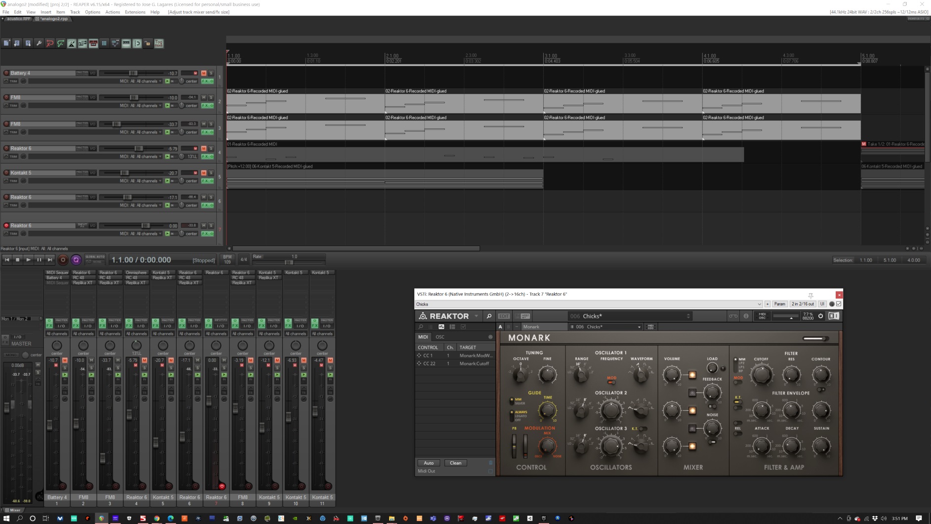Click the Monark Cutoff filter knob
The image size is (931, 524).
[761, 375]
